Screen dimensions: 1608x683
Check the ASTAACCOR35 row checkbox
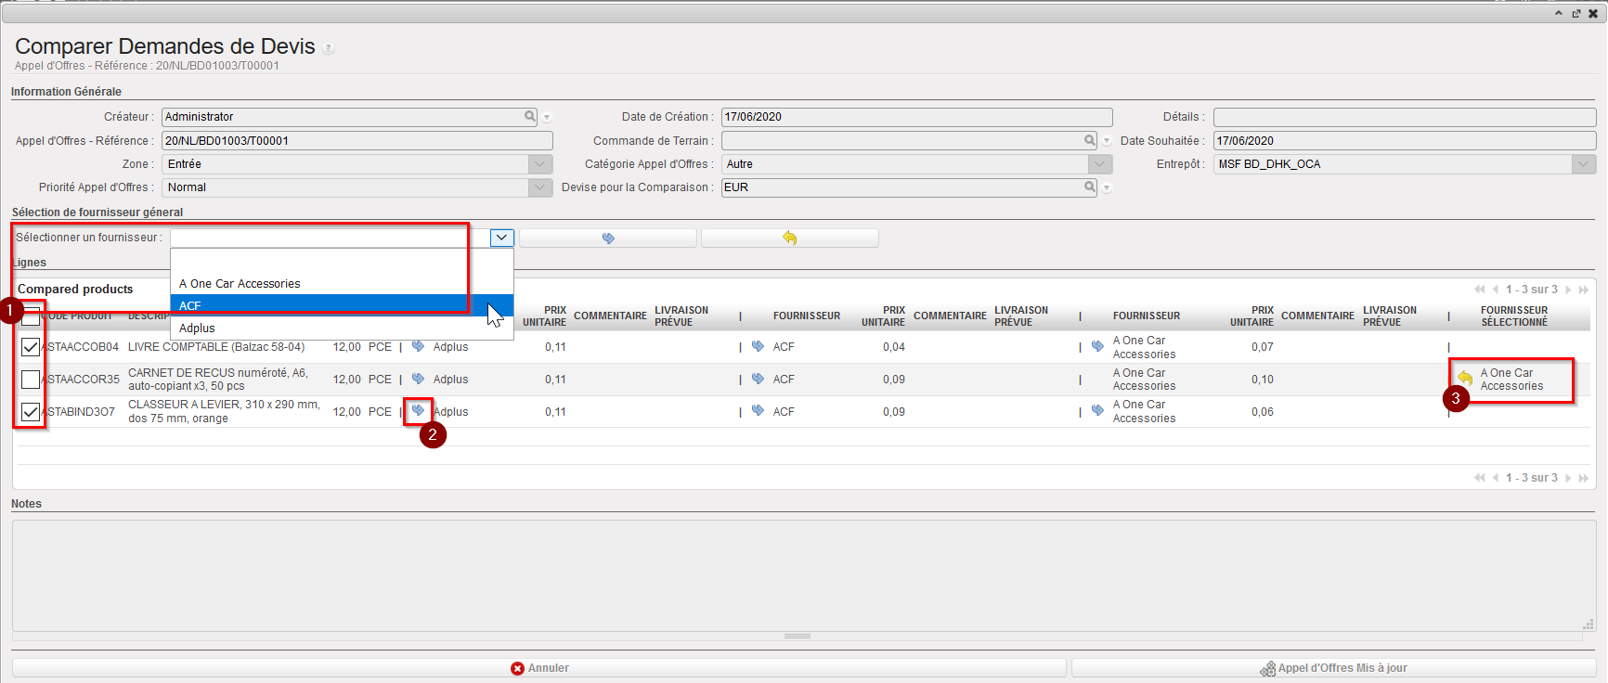31,380
